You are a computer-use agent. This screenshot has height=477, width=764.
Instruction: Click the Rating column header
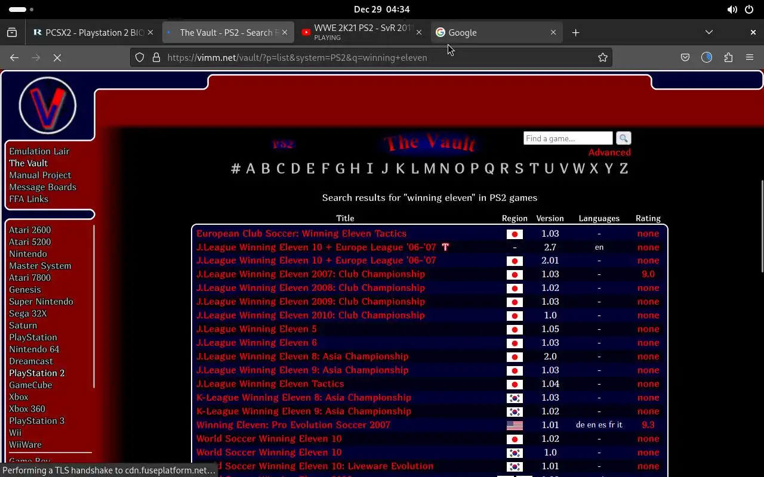click(648, 218)
